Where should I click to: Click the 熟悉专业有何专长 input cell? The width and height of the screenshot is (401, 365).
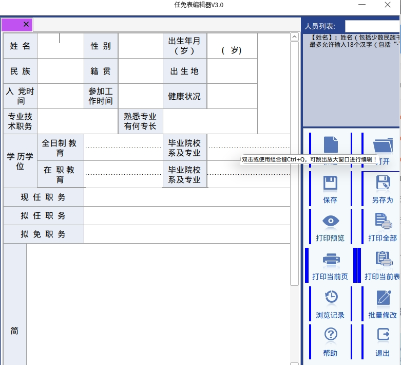click(x=210, y=121)
